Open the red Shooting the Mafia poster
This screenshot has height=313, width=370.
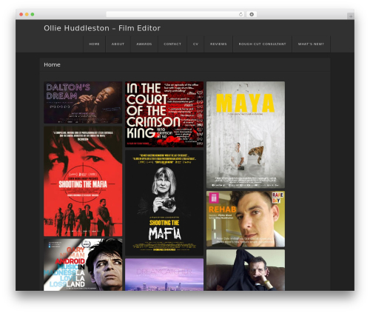(x=83, y=181)
